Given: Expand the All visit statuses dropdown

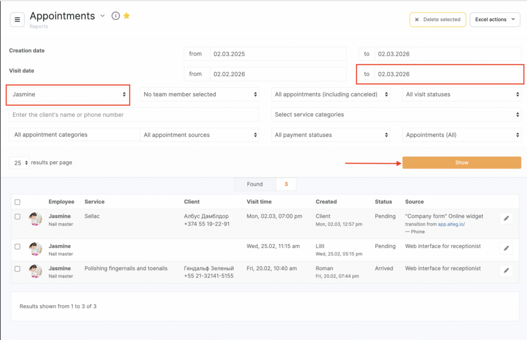Looking at the screenshot, I should pyautogui.click(x=462, y=95).
